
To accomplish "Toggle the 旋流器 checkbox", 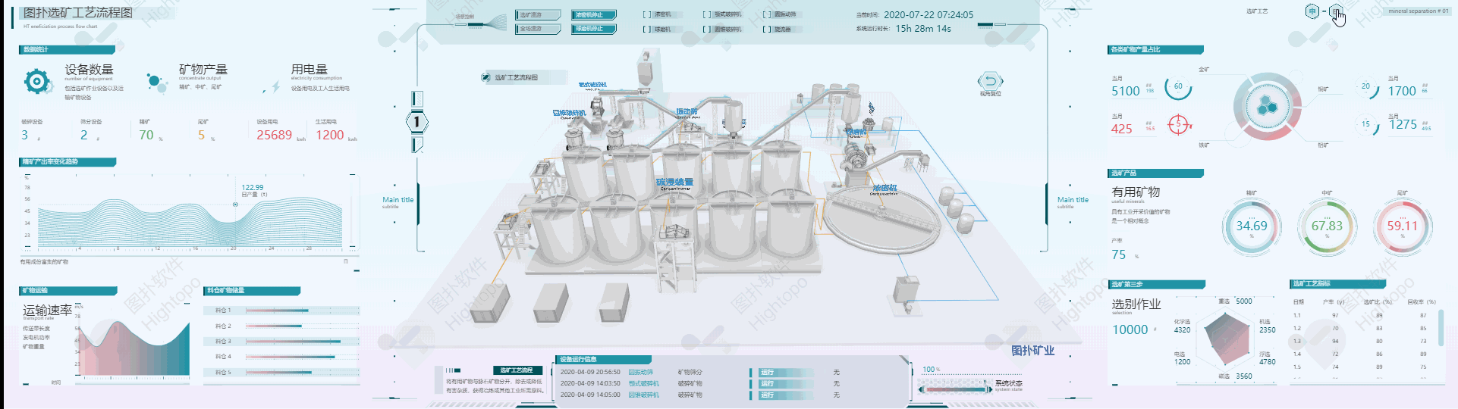I will pos(766,30).
